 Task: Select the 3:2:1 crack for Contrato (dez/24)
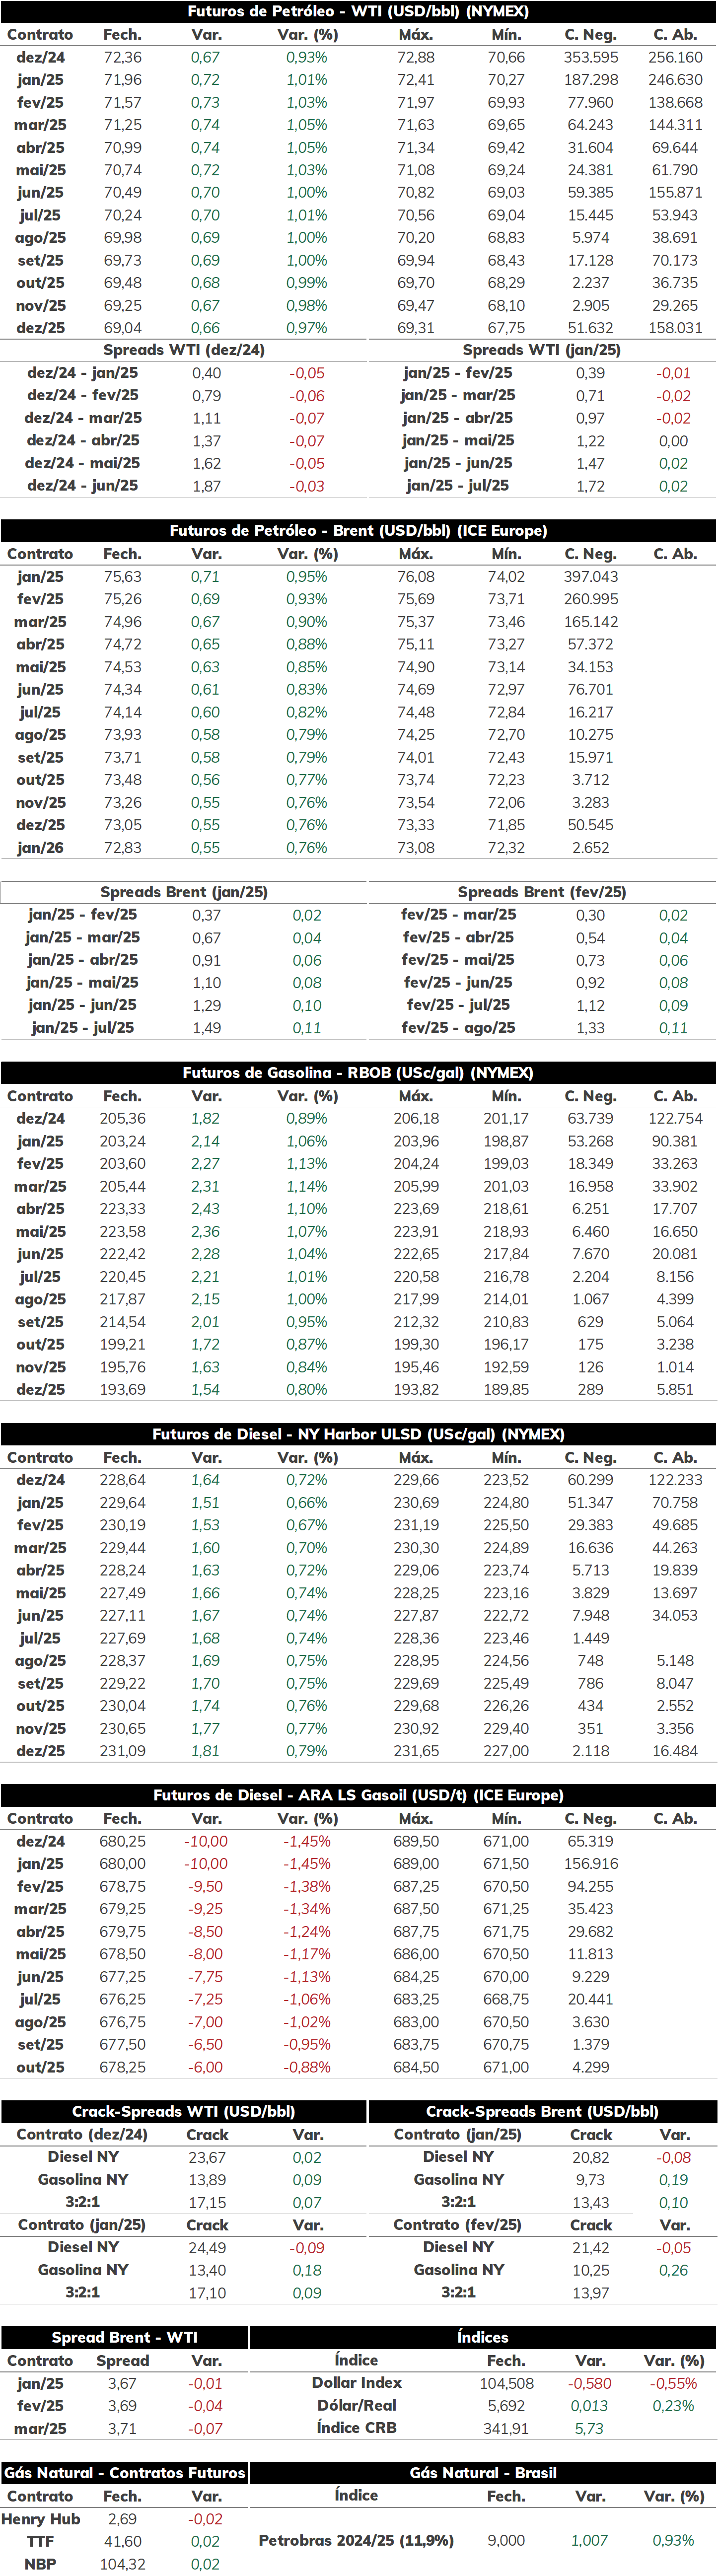click(x=82, y=2201)
